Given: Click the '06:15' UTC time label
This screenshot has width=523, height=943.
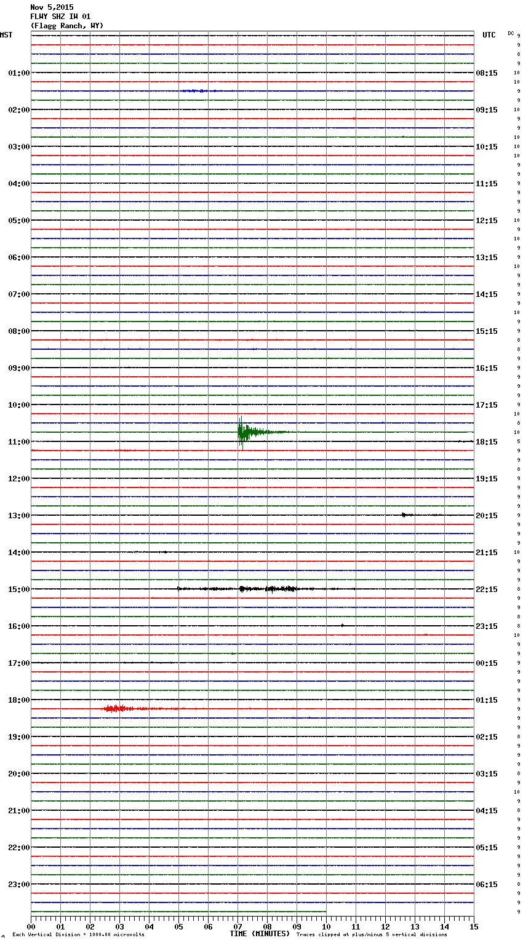Looking at the screenshot, I should (487, 885).
